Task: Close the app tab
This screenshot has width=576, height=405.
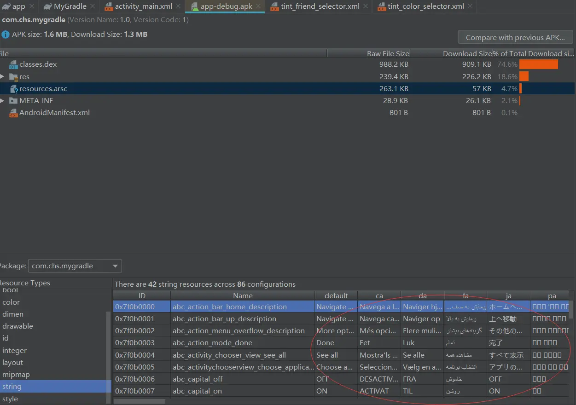Action: click(31, 6)
